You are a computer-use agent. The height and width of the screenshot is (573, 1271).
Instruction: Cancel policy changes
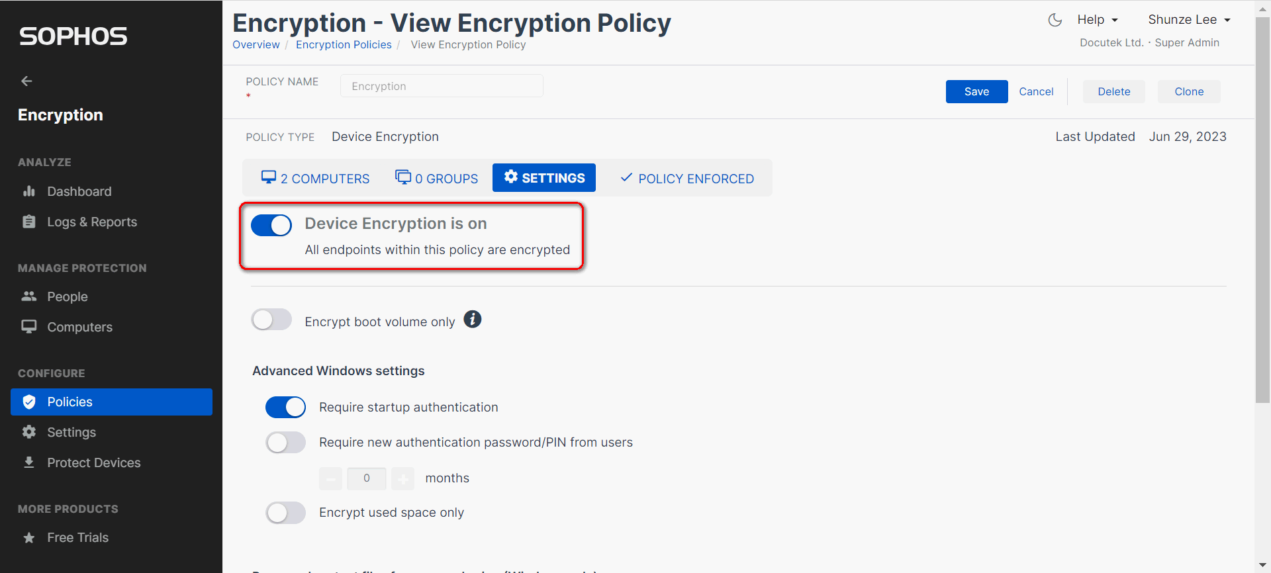[1036, 91]
